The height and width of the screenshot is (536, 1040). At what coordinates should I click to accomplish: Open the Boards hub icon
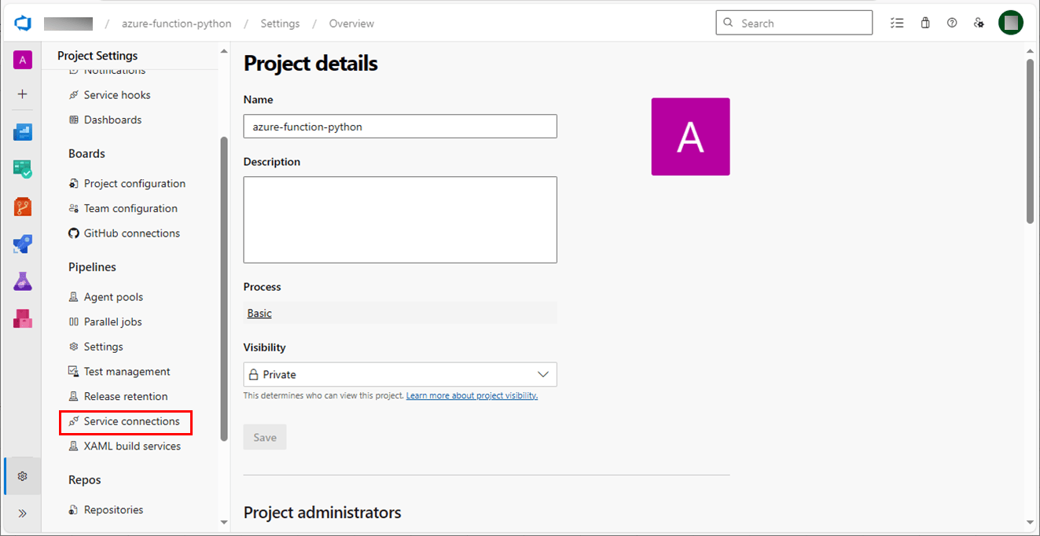click(22, 169)
